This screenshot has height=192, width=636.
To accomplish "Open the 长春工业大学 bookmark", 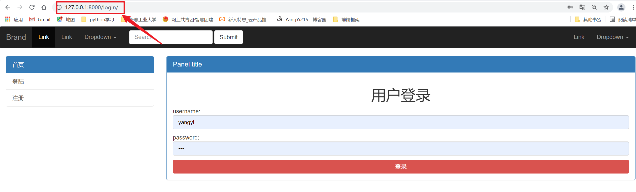I will pos(139,19).
